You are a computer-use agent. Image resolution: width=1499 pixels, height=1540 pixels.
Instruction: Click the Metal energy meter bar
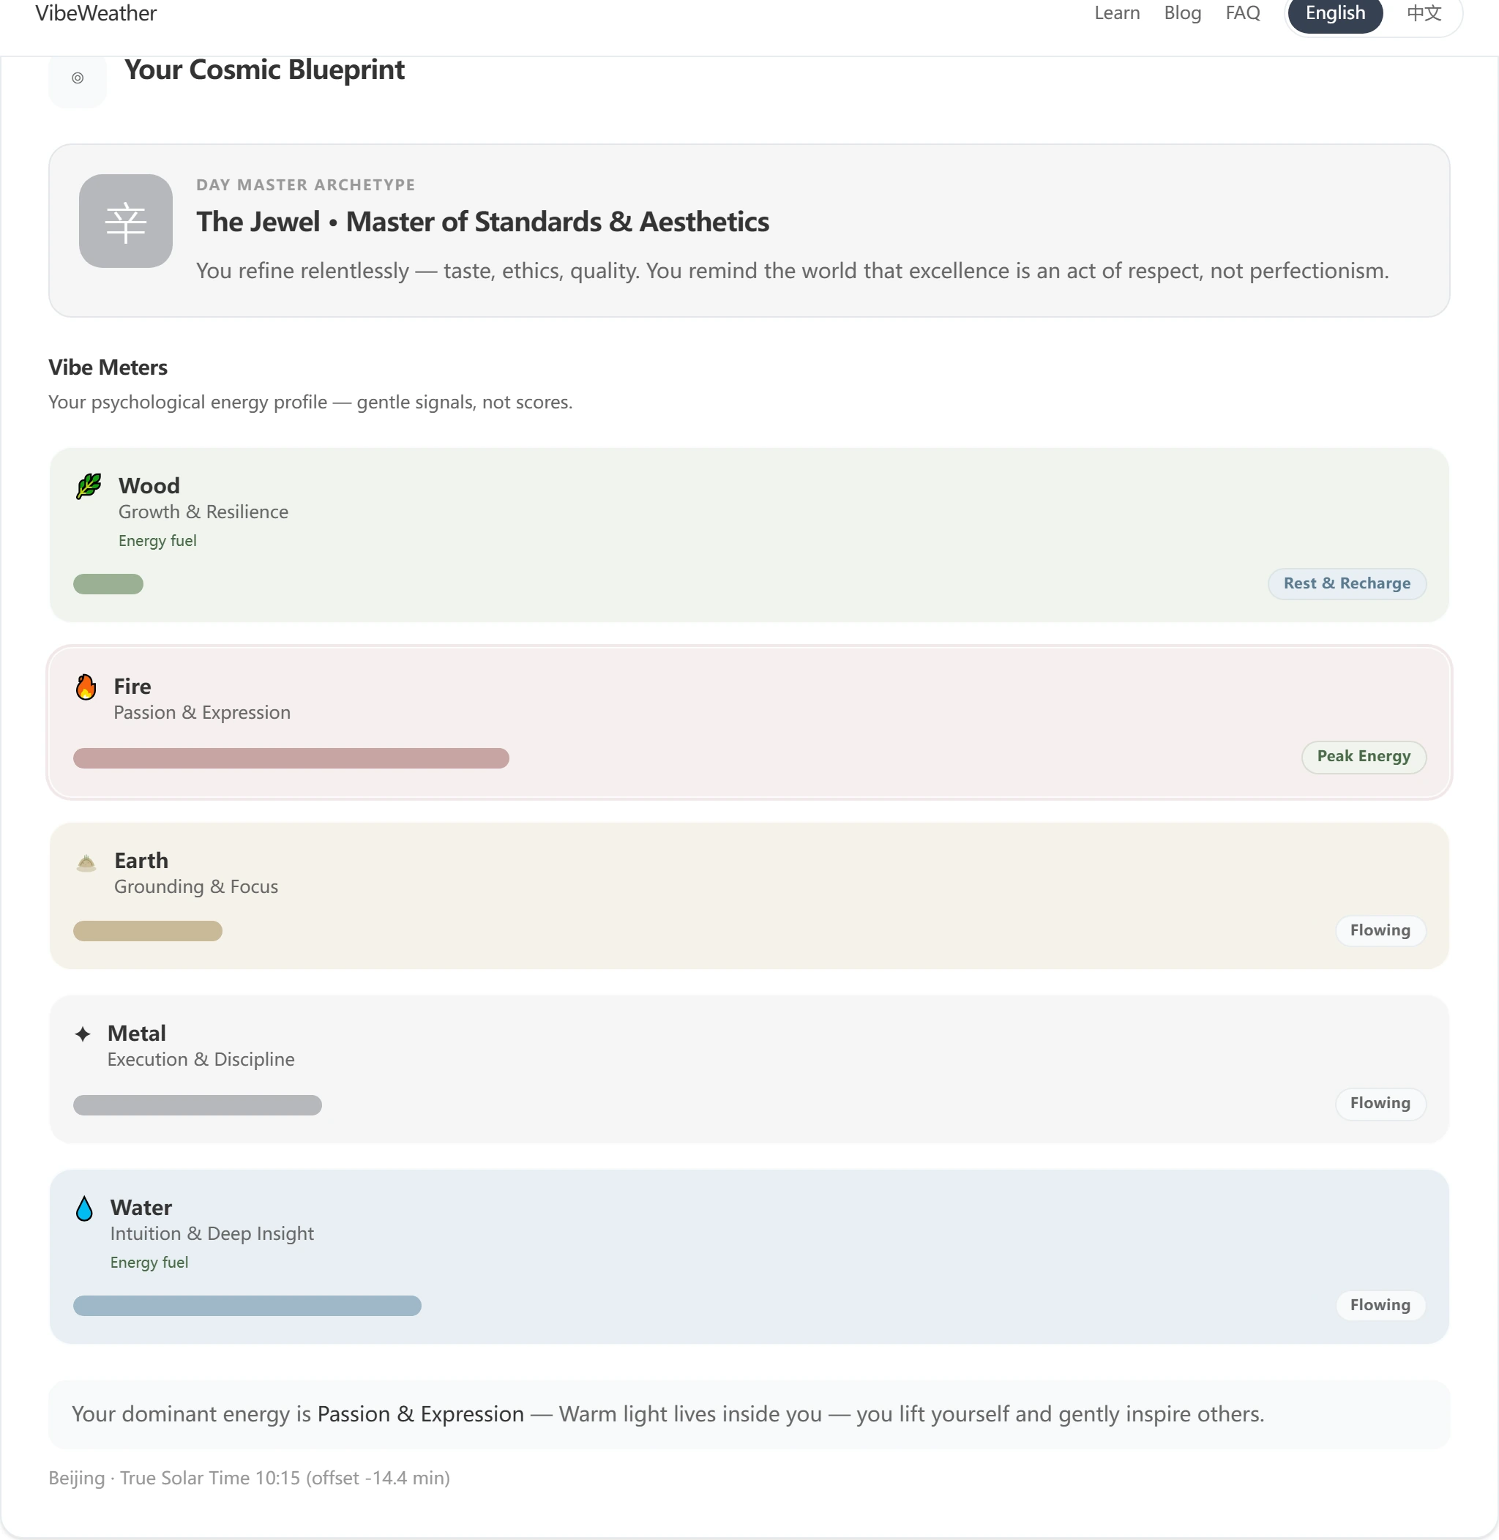click(x=198, y=1104)
